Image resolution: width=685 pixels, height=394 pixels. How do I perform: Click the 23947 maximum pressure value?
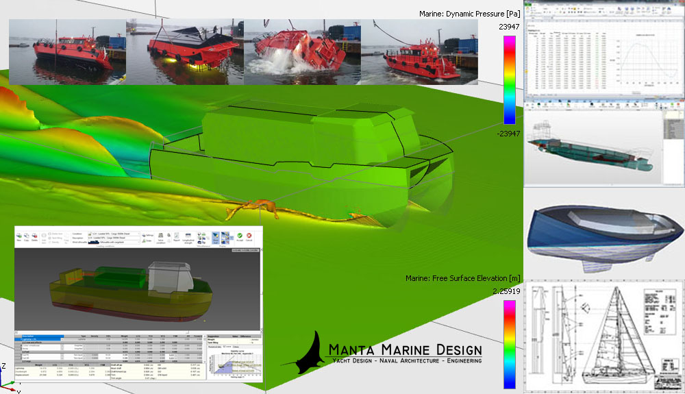coord(509,27)
